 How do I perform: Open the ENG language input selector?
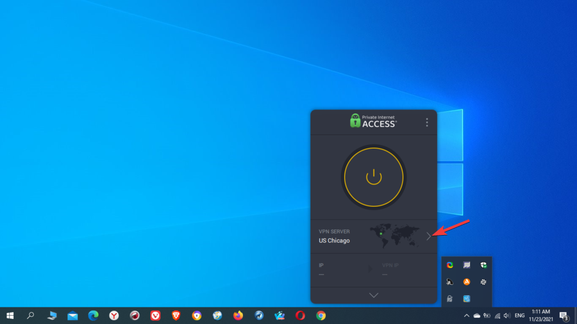(x=520, y=316)
